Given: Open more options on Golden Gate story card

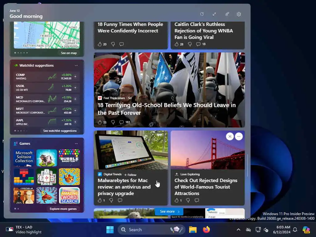Looking at the screenshot, I should coord(239,136).
